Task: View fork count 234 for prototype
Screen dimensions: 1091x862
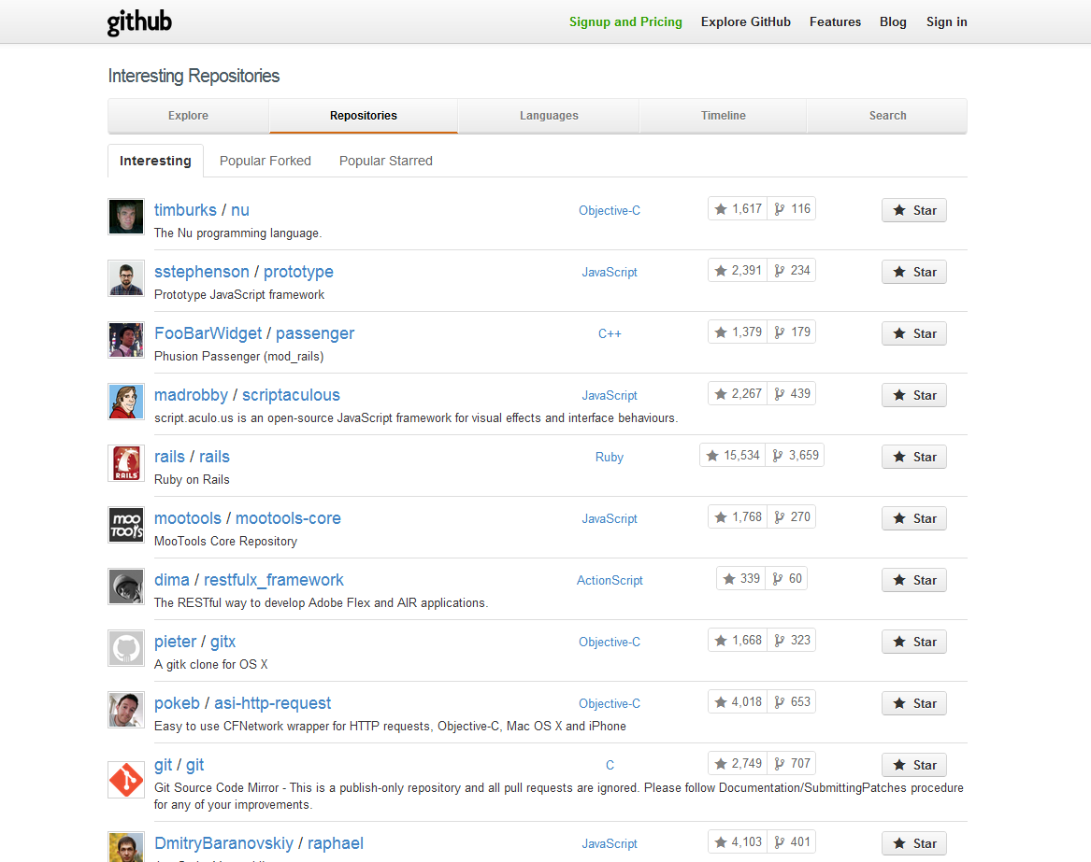Action: click(x=792, y=271)
